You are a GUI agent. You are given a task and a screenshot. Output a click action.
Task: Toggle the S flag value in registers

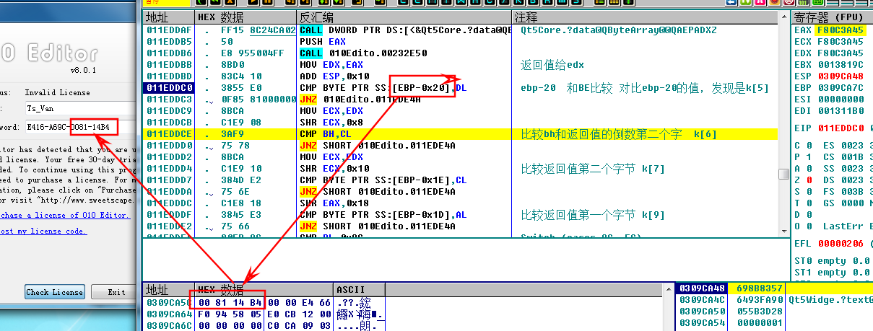point(808,192)
